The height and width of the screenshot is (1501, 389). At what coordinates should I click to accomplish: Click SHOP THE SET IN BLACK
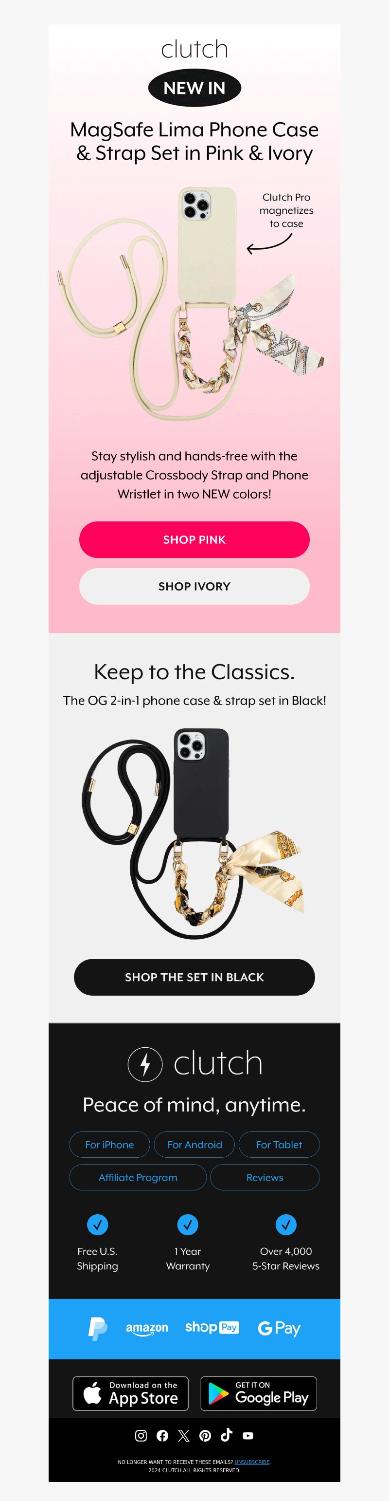click(194, 977)
